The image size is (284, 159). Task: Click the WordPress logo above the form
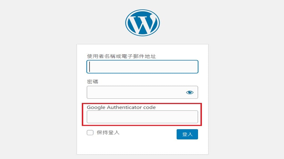coord(142,23)
